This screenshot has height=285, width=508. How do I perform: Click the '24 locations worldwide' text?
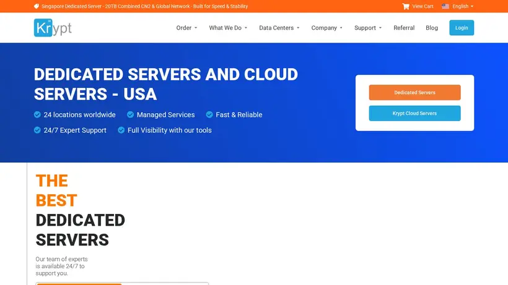[x=79, y=115]
